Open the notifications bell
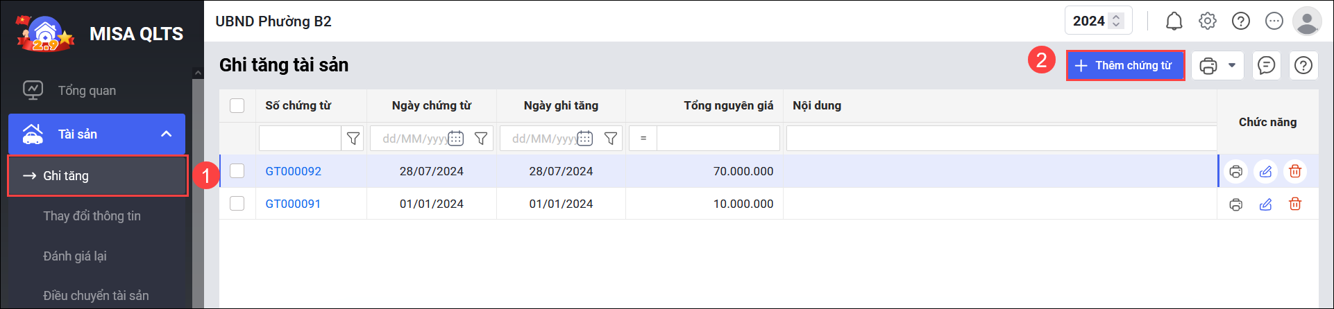This screenshot has height=309, width=1334. tap(1174, 21)
